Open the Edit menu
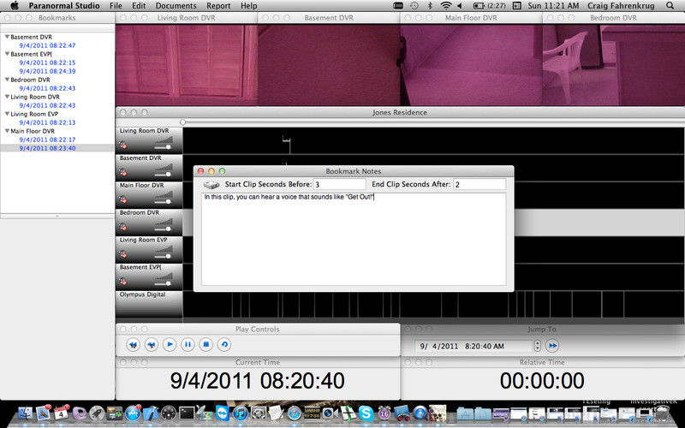685x428 pixels. click(139, 6)
